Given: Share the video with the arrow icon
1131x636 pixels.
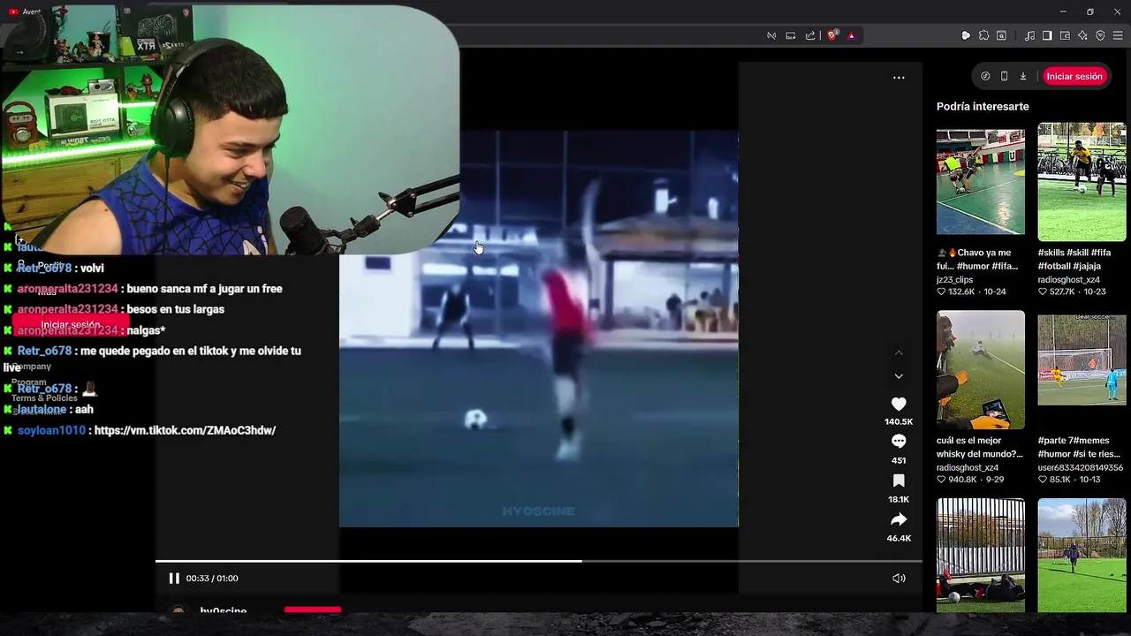Looking at the screenshot, I should tap(899, 519).
